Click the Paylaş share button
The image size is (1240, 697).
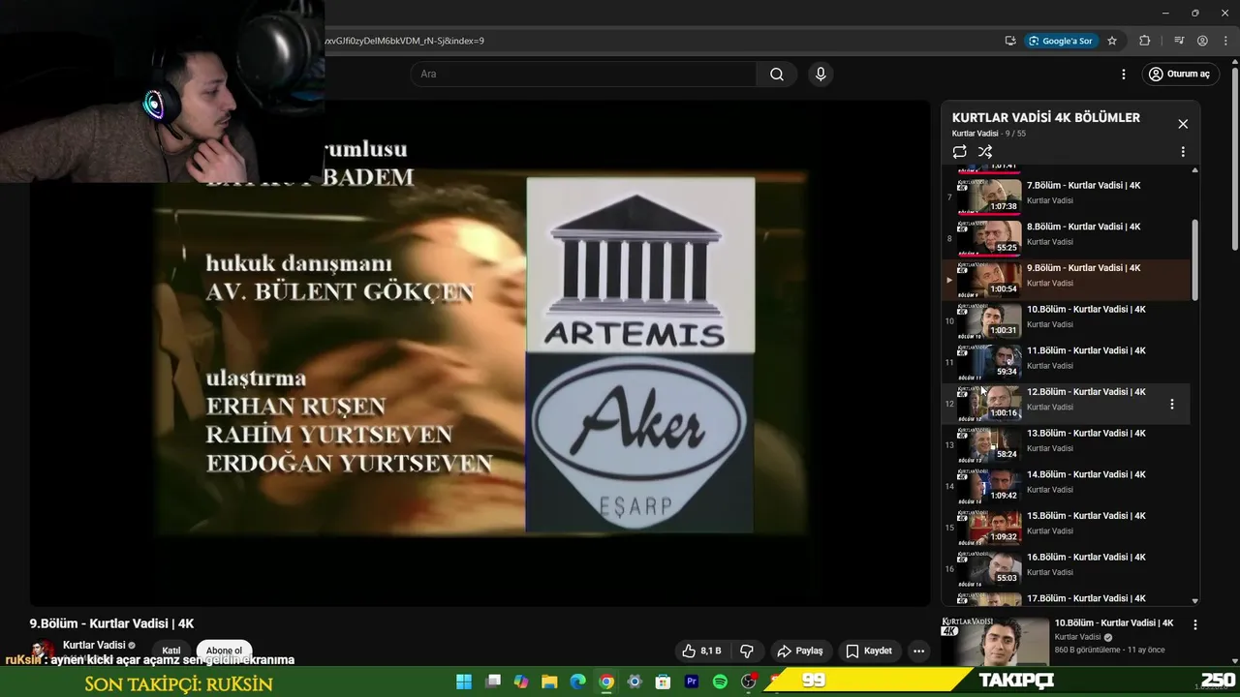click(x=800, y=651)
